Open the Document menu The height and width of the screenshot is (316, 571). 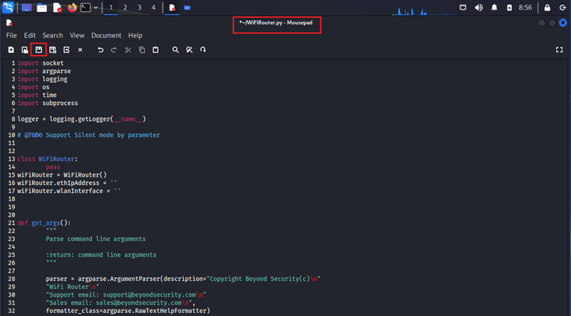click(106, 35)
